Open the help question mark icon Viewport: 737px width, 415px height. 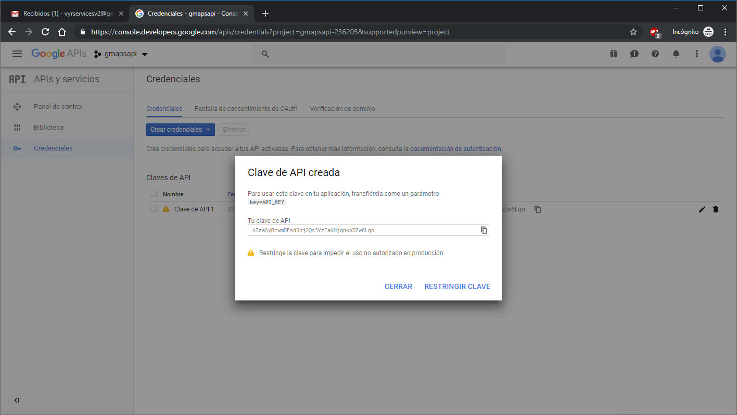click(x=655, y=54)
